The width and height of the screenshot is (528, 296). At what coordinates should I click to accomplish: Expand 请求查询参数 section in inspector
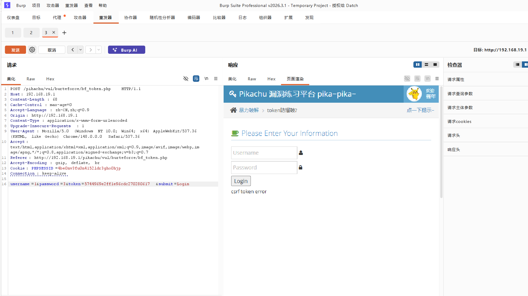click(486, 94)
